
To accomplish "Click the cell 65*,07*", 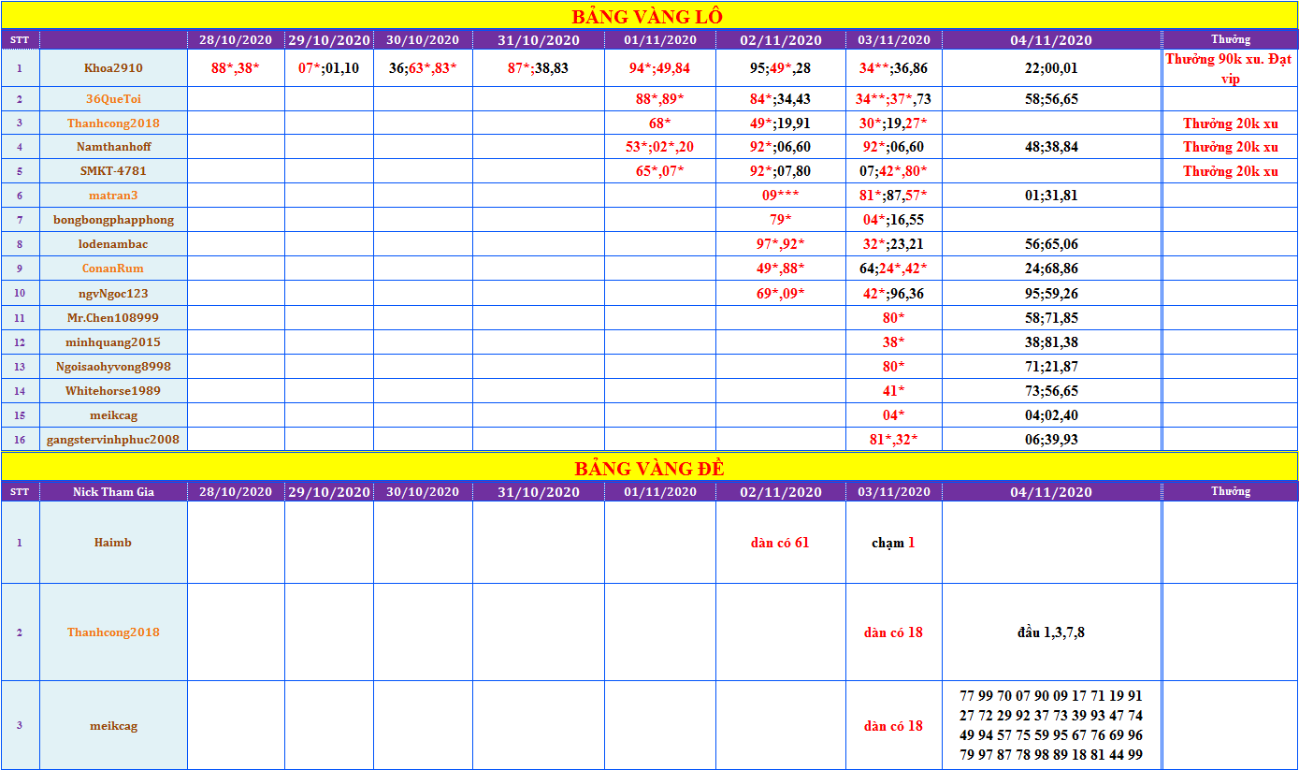I will tap(660, 171).
